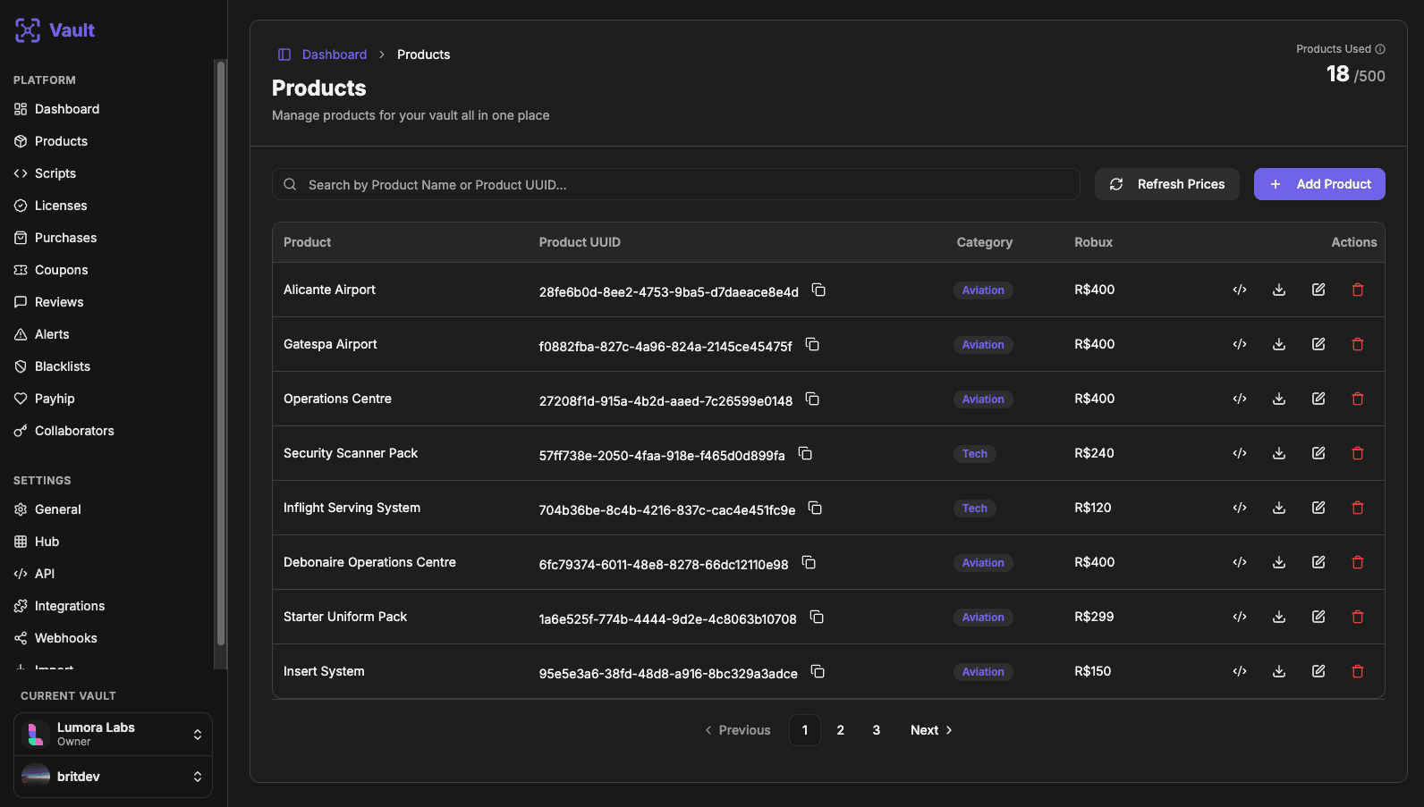
Task: Download the Alicante Airport product
Action: [x=1279, y=290]
